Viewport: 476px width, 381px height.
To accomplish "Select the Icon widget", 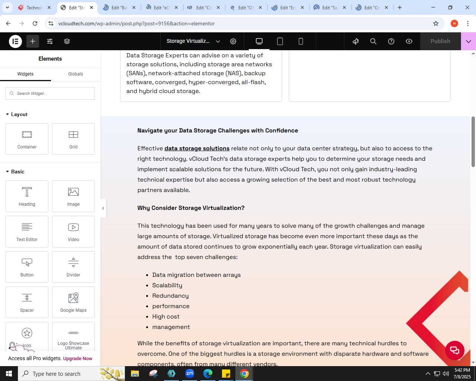I will tap(27, 337).
